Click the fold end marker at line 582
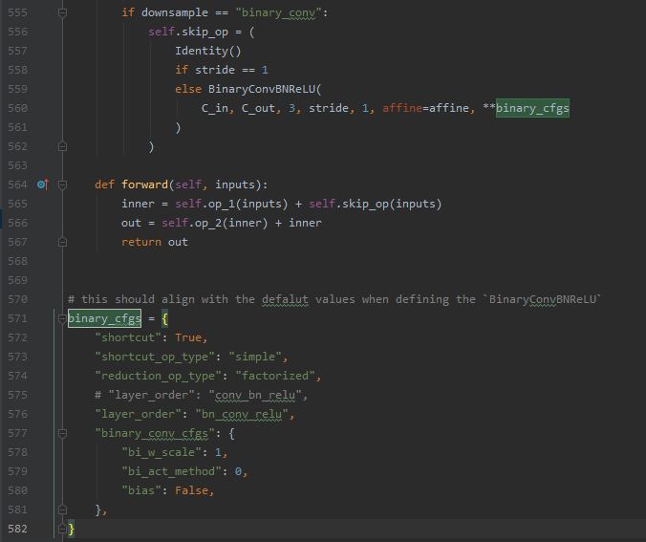This screenshot has height=542, width=646. click(62, 529)
